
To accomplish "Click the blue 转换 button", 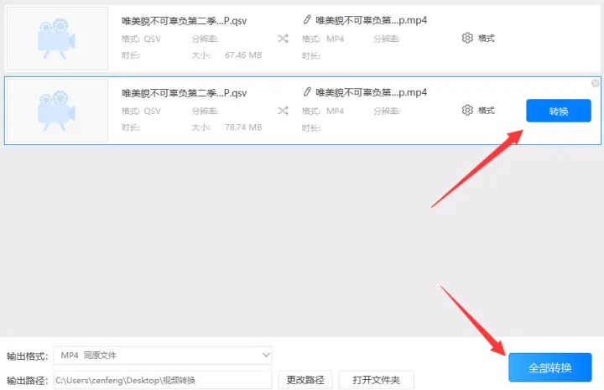I will click(x=559, y=111).
